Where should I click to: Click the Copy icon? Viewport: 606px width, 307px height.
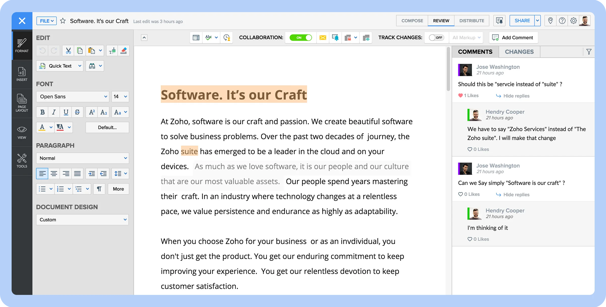click(x=80, y=51)
